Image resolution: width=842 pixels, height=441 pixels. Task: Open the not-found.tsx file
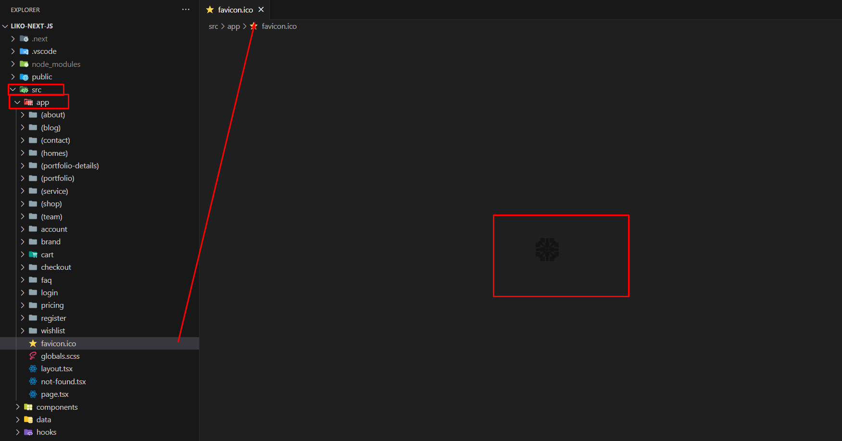click(63, 382)
